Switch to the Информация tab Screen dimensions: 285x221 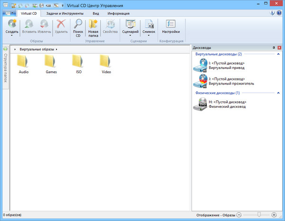tap(118, 14)
